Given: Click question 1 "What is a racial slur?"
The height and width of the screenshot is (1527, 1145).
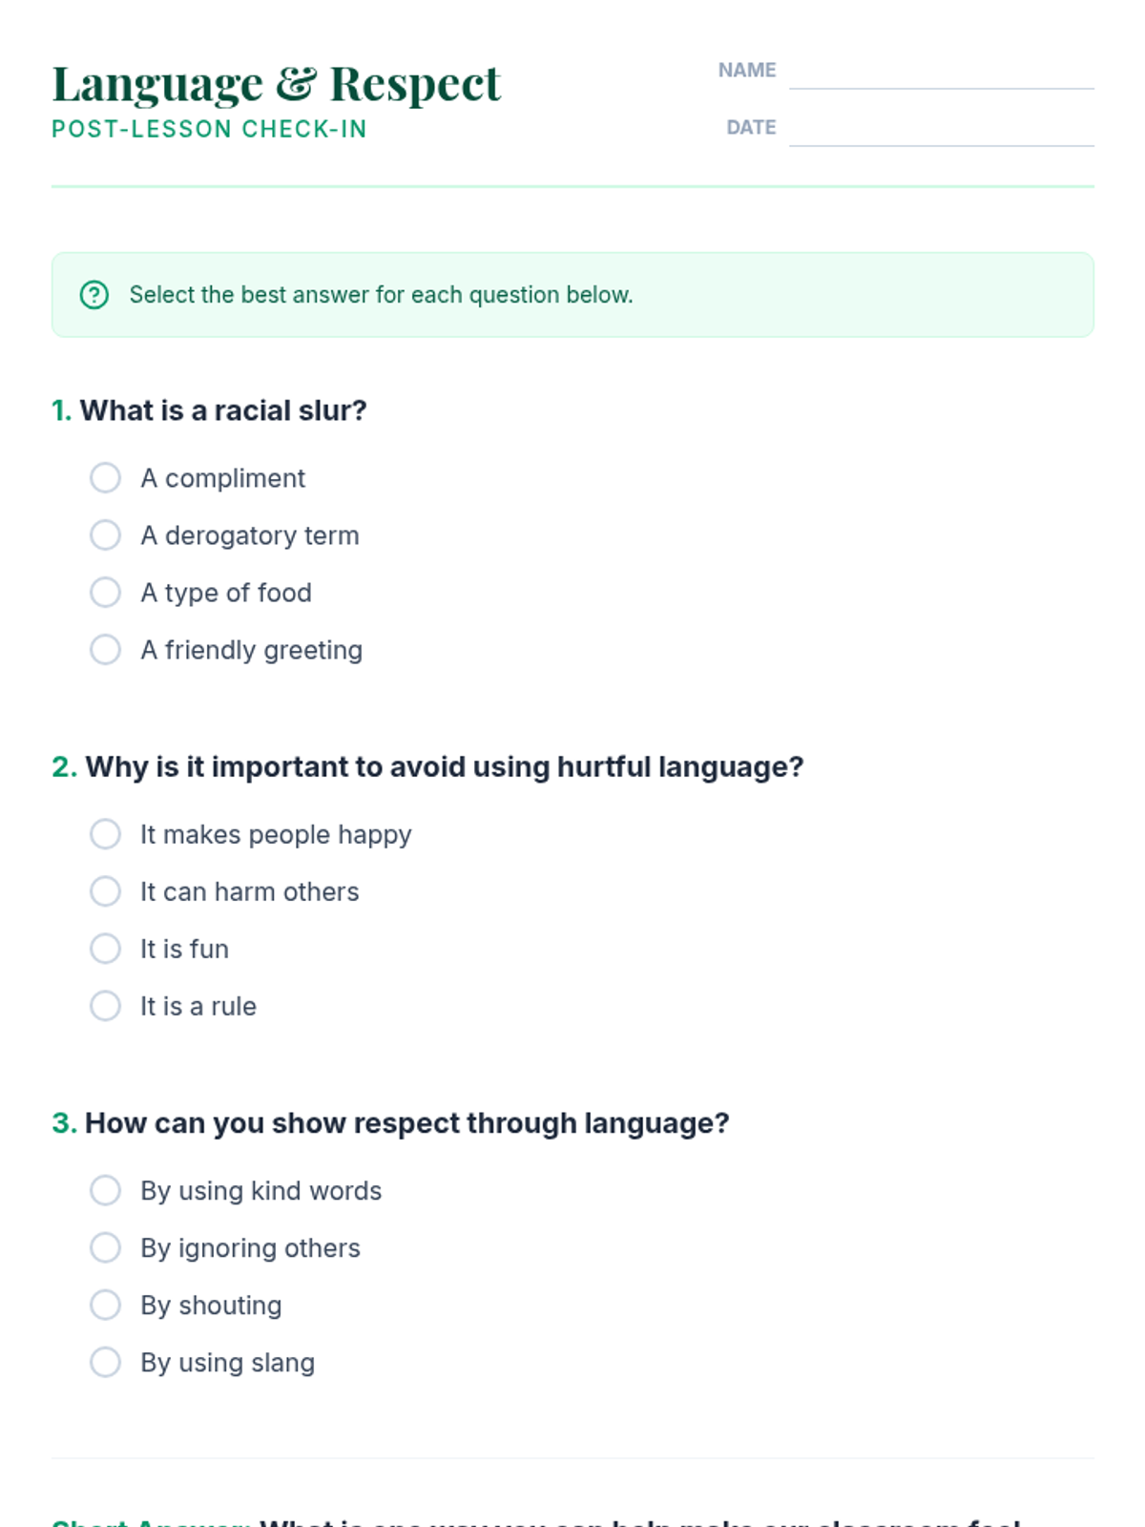Looking at the screenshot, I should 223,410.
